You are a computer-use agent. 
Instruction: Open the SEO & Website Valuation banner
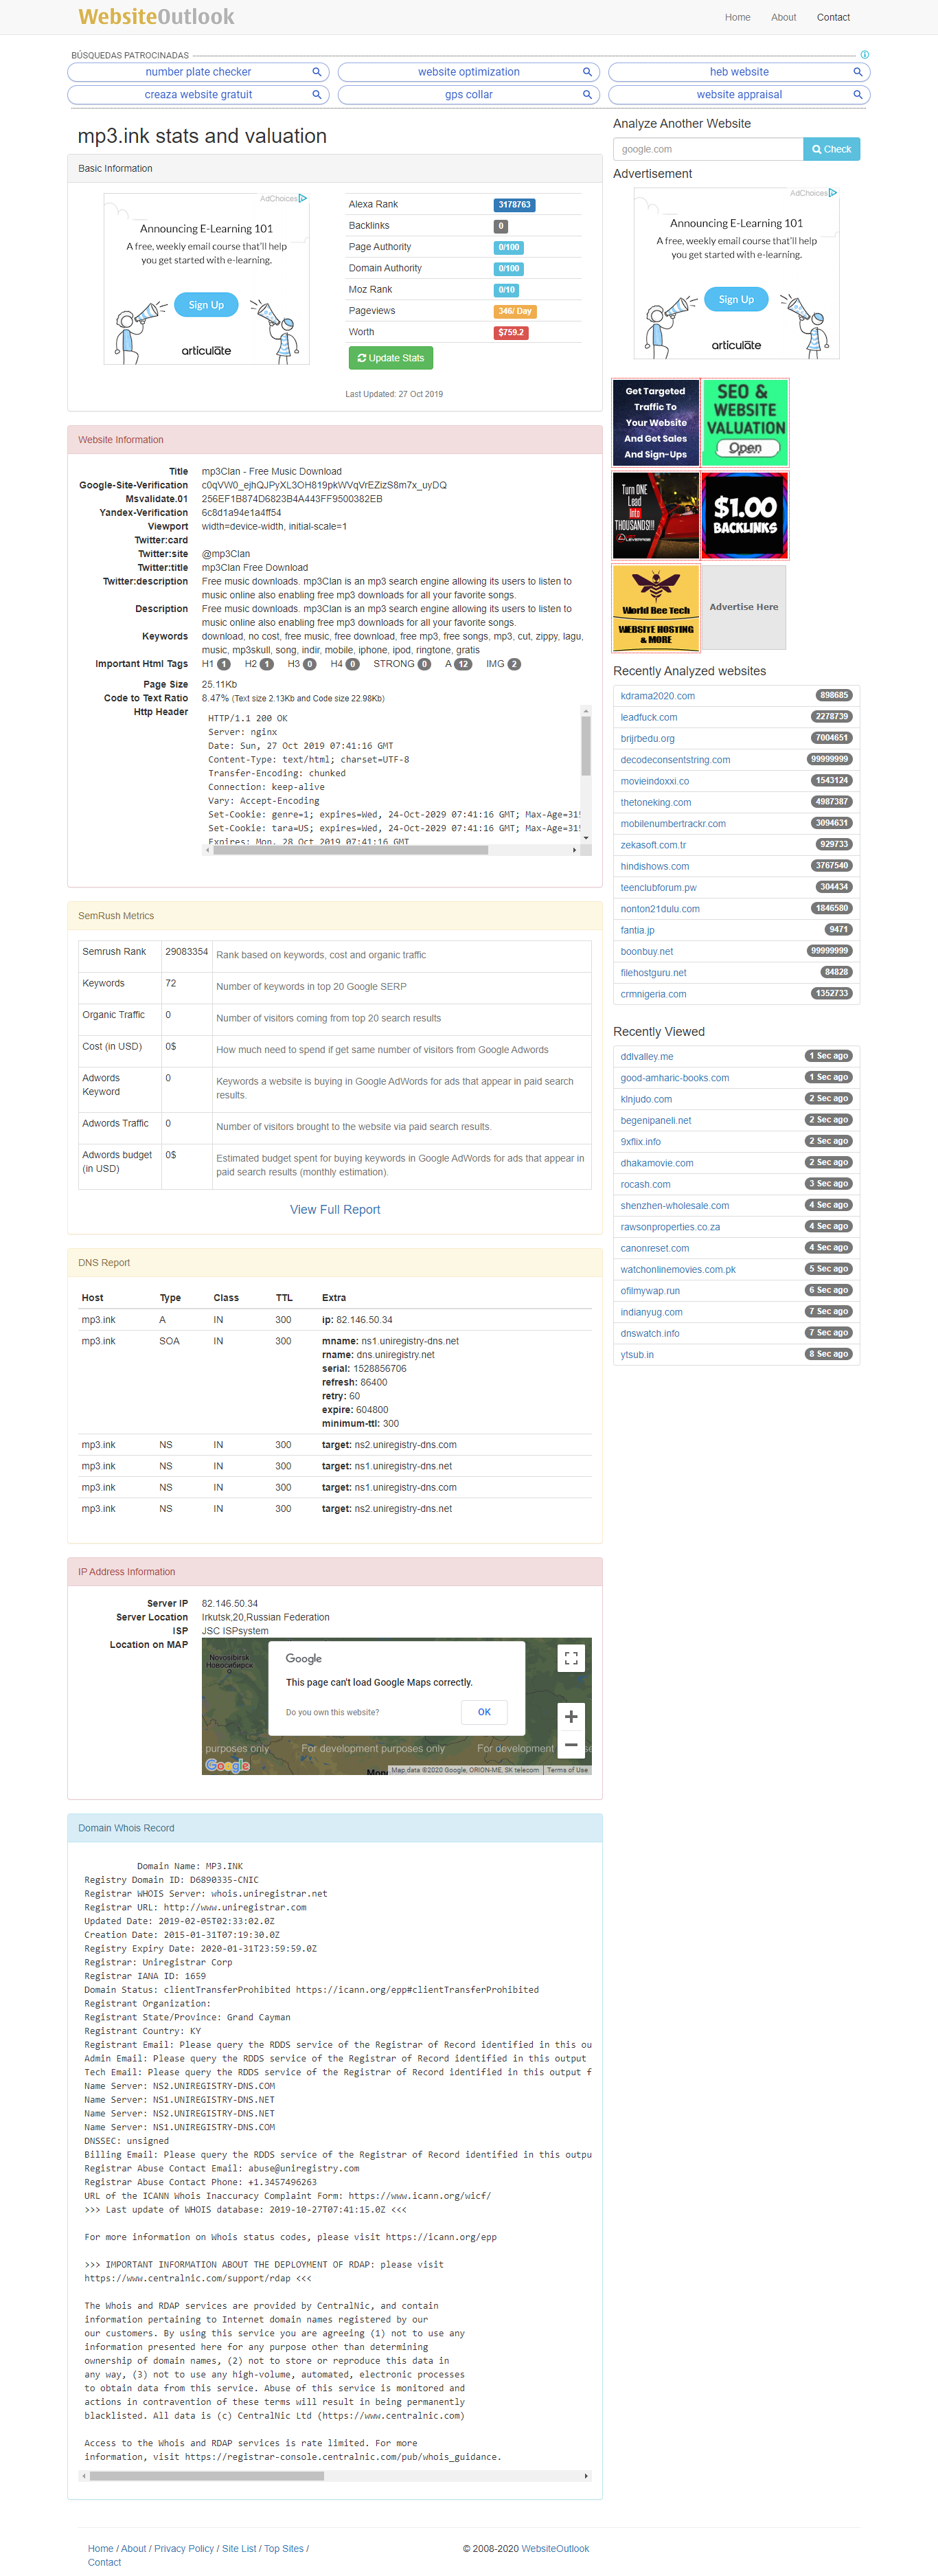(745, 423)
